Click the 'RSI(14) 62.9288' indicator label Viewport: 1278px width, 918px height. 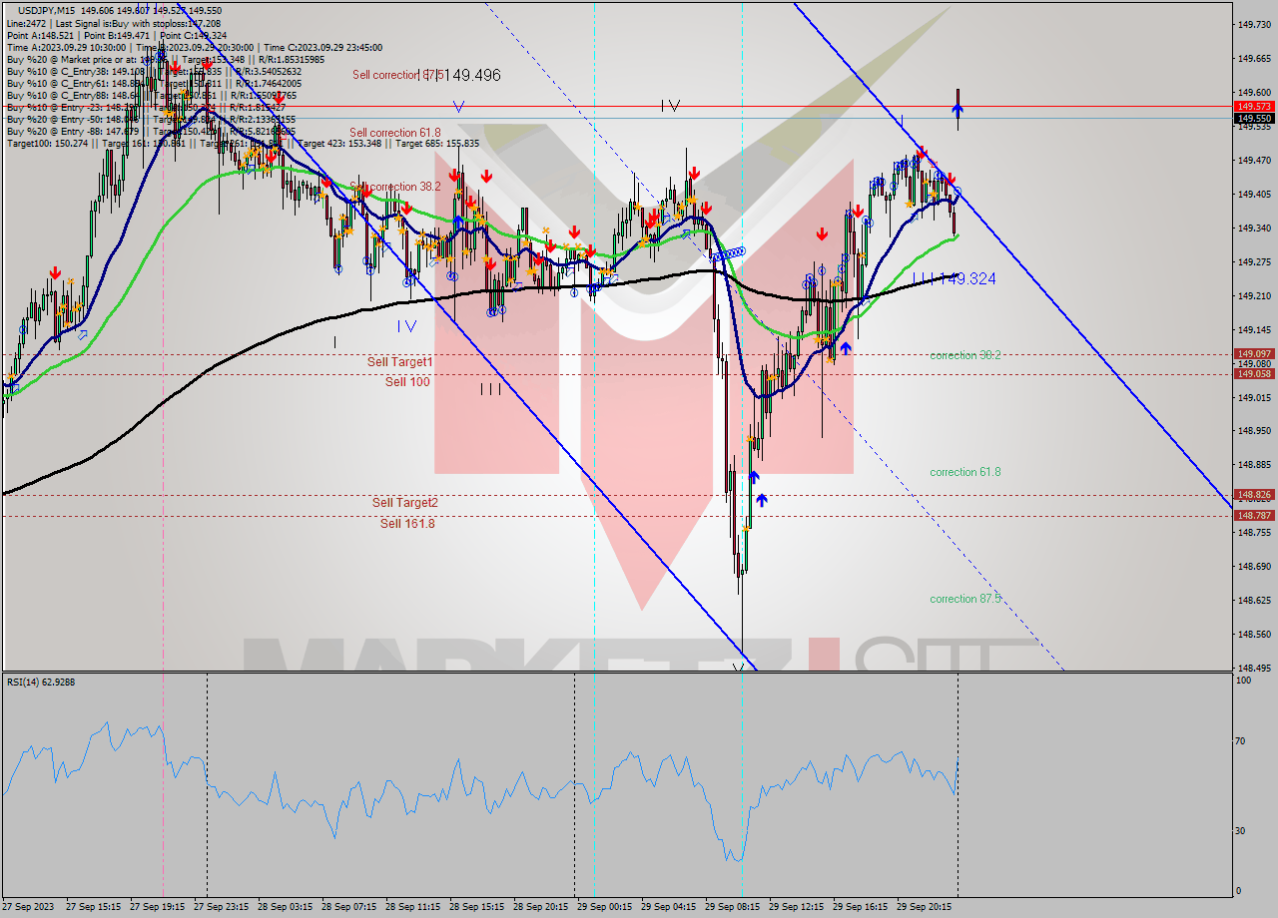pos(41,683)
